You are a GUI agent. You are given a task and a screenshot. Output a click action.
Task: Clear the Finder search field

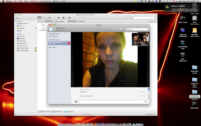[155, 18]
